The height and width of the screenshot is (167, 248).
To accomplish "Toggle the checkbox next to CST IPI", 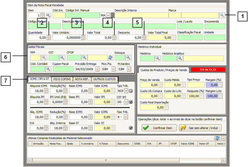I will (131, 102).
